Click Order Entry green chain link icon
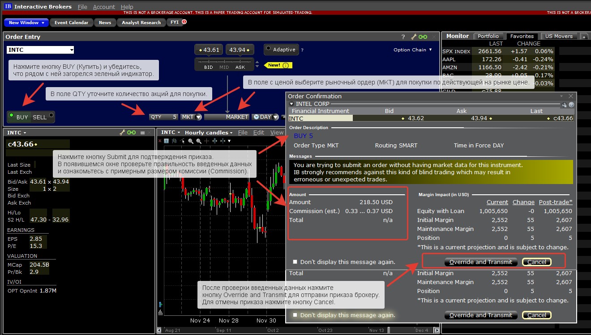 (x=423, y=37)
